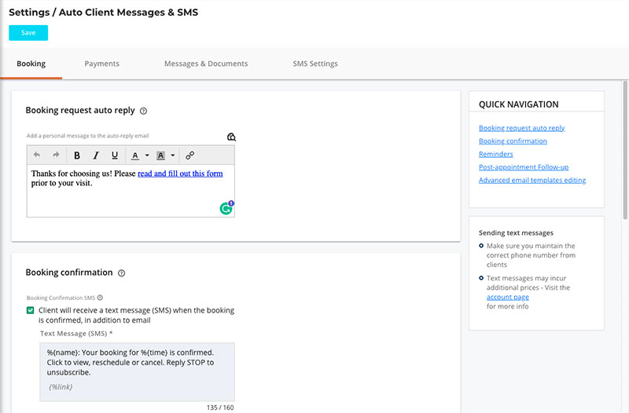Show help for Booking confirmation heading
The width and height of the screenshot is (629, 413).
(122, 273)
